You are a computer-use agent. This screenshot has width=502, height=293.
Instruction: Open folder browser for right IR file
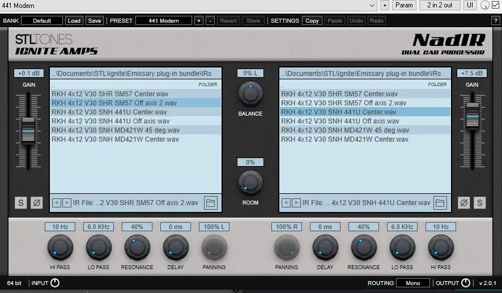[x=440, y=203]
